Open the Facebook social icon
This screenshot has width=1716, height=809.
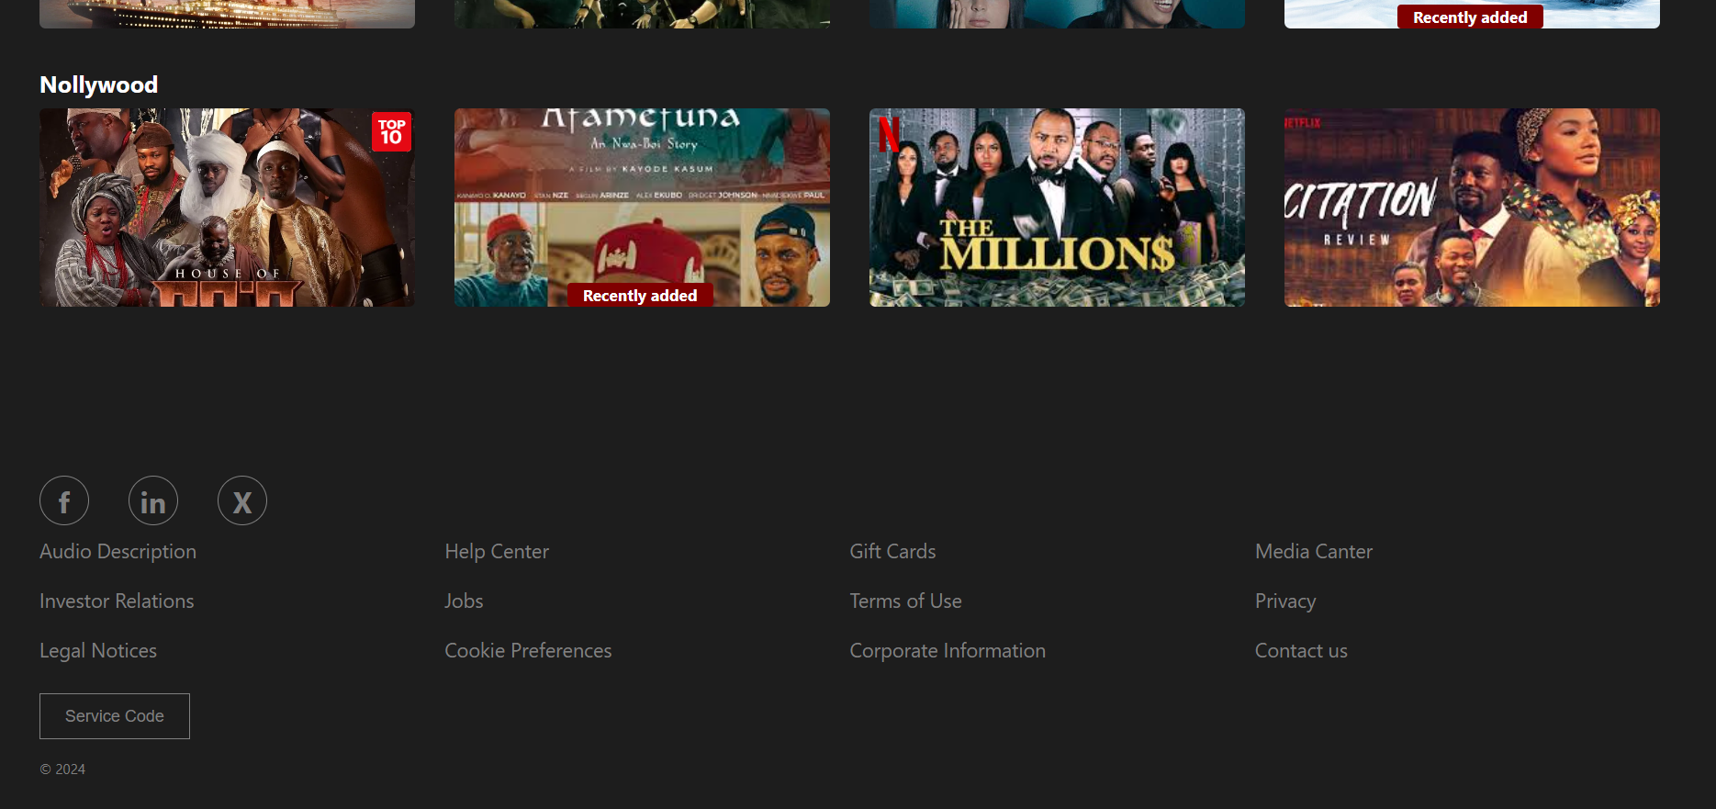coord(64,500)
